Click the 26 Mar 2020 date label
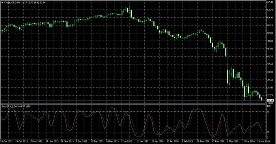Viewport: 276px width, 144px height. click(264, 141)
